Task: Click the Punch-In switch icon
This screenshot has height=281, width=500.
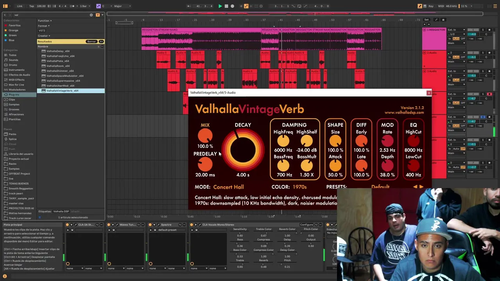Action: click(x=293, y=6)
